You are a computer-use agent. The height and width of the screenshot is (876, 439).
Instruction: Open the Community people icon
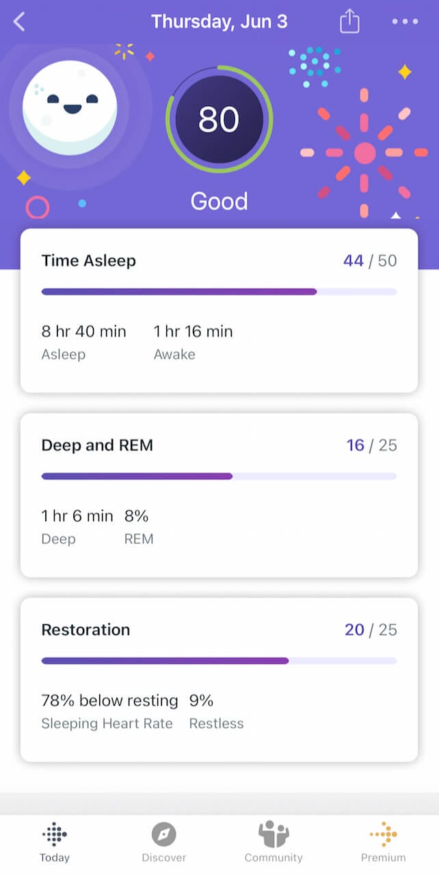[274, 834]
